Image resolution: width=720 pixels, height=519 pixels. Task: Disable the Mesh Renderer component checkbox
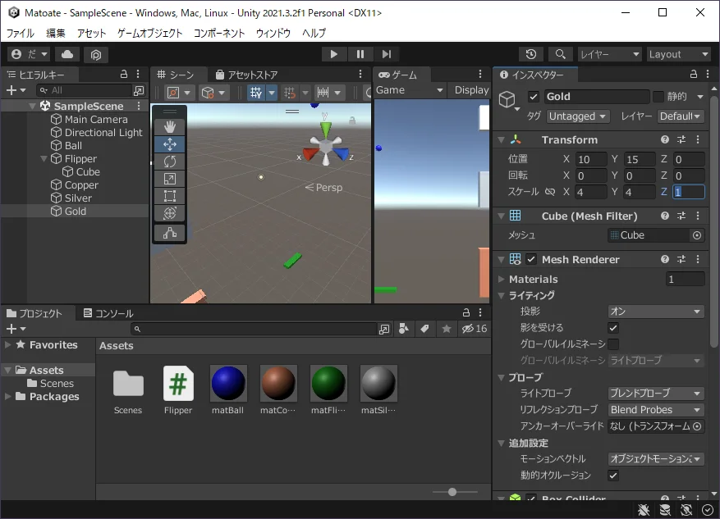[531, 259]
